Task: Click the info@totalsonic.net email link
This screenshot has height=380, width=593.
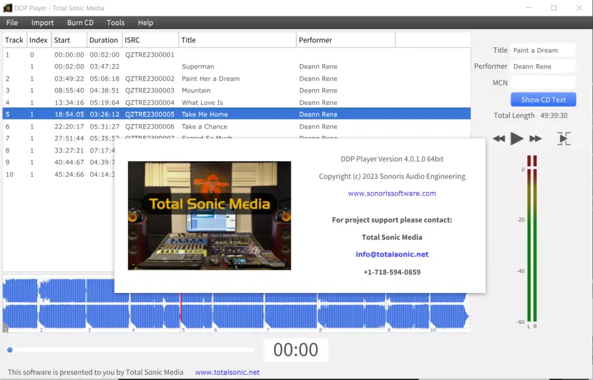Action: point(391,254)
